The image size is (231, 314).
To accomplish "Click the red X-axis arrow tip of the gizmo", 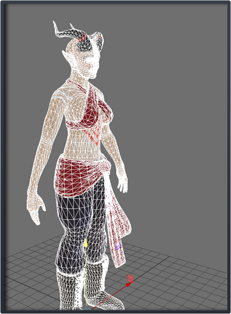I will 128,284.
